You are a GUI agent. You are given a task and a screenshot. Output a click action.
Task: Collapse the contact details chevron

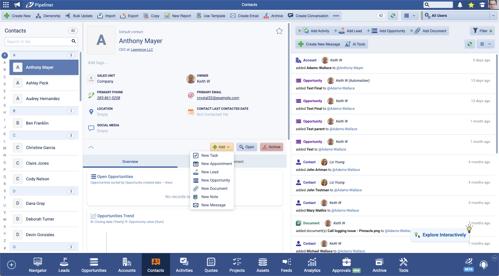click(x=91, y=147)
